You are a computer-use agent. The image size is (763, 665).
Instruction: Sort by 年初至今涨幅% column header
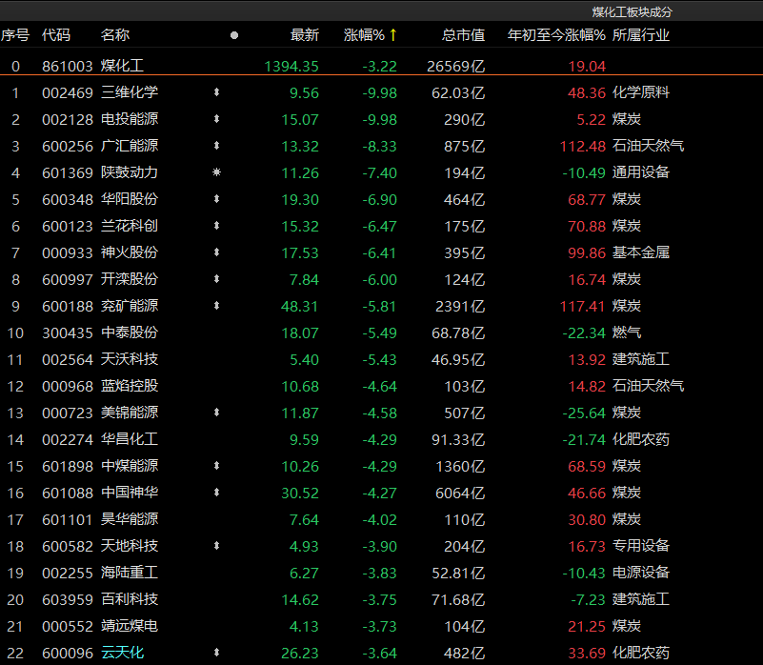click(x=556, y=35)
